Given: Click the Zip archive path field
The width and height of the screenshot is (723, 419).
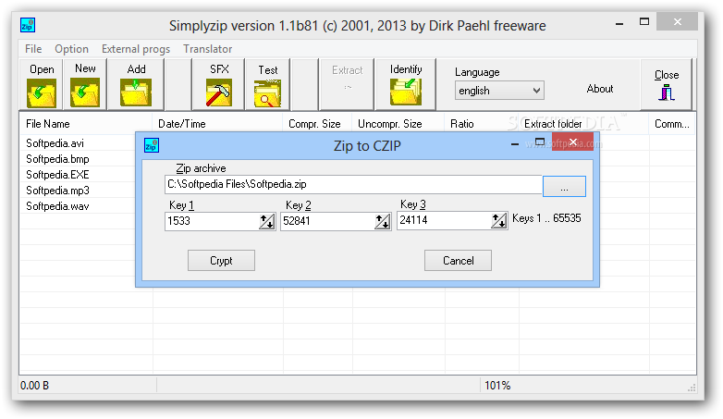Looking at the screenshot, I should (x=353, y=185).
